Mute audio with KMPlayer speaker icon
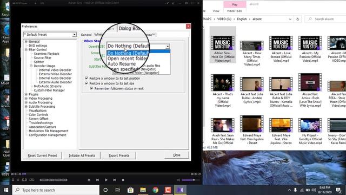This screenshot has width=346, height=195. click(178, 180)
